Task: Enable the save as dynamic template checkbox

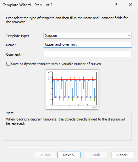Action: coord(8,64)
